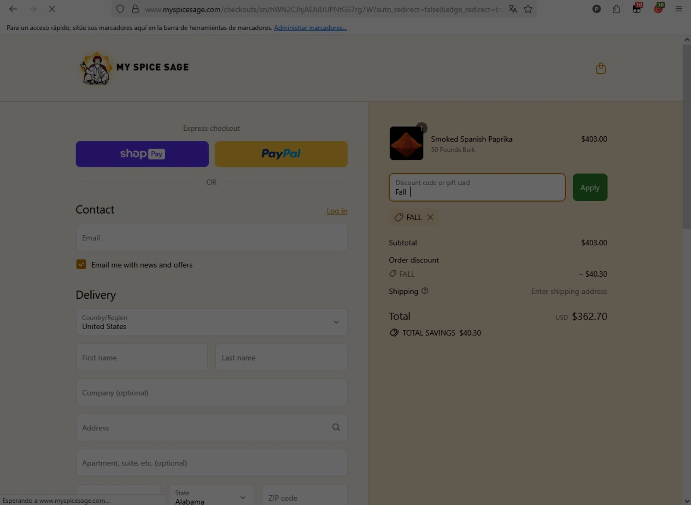Image resolution: width=691 pixels, height=505 pixels.
Task: Open the browser hamburger menu
Action: pyautogui.click(x=679, y=9)
